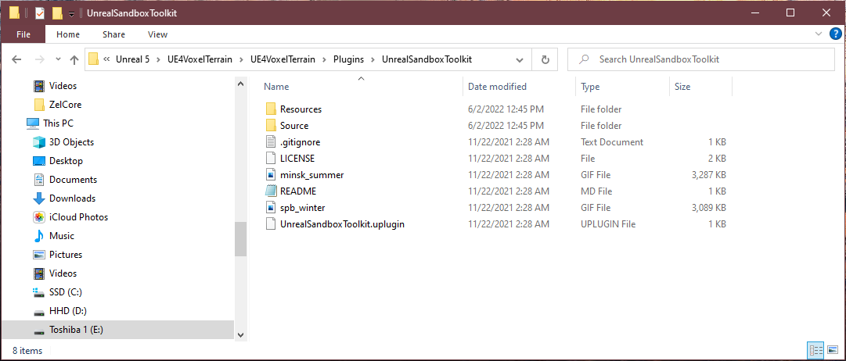Select the LICENSE file icon

coord(271,159)
